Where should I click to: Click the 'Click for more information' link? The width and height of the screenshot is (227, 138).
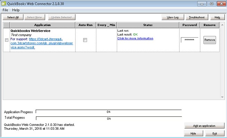click(x=135, y=38)
